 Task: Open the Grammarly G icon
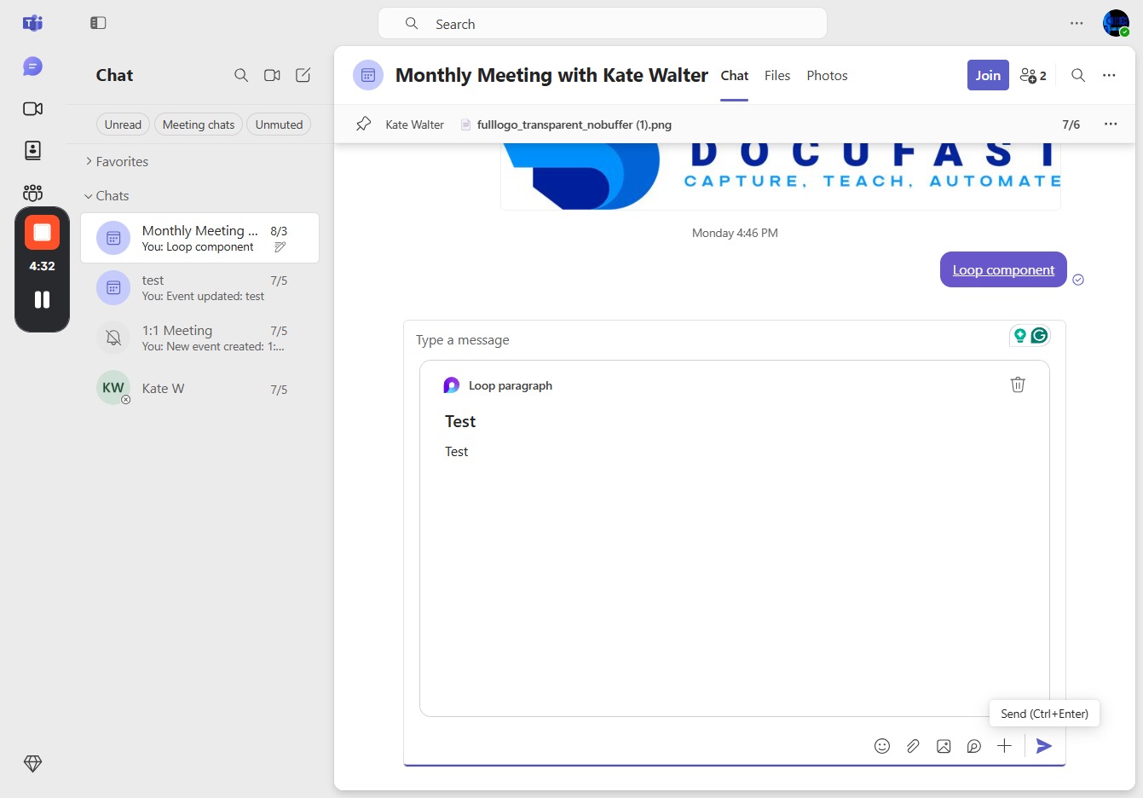tap(1039, 336)
